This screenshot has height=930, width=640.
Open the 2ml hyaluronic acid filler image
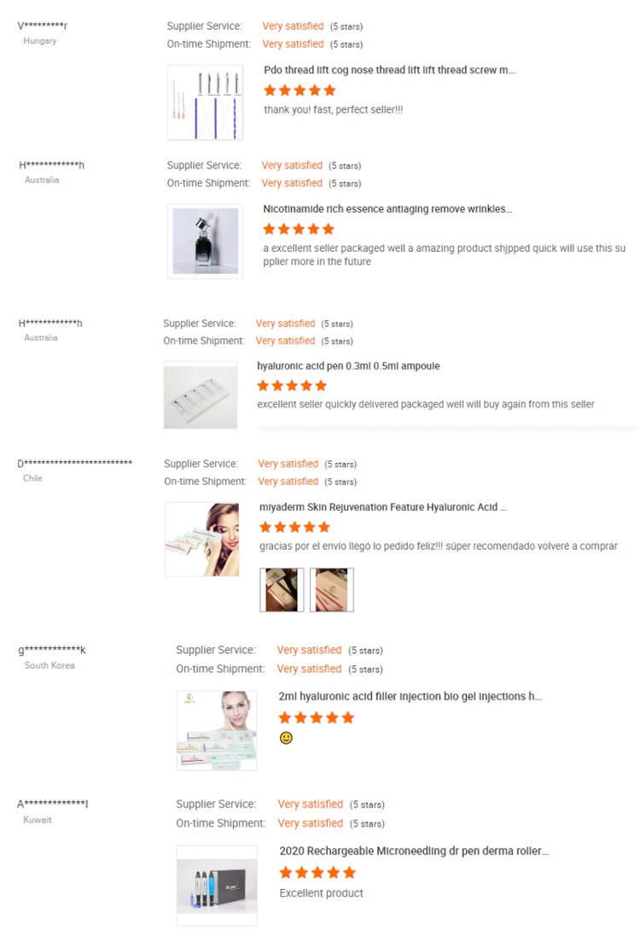click(x=217, y=731)
